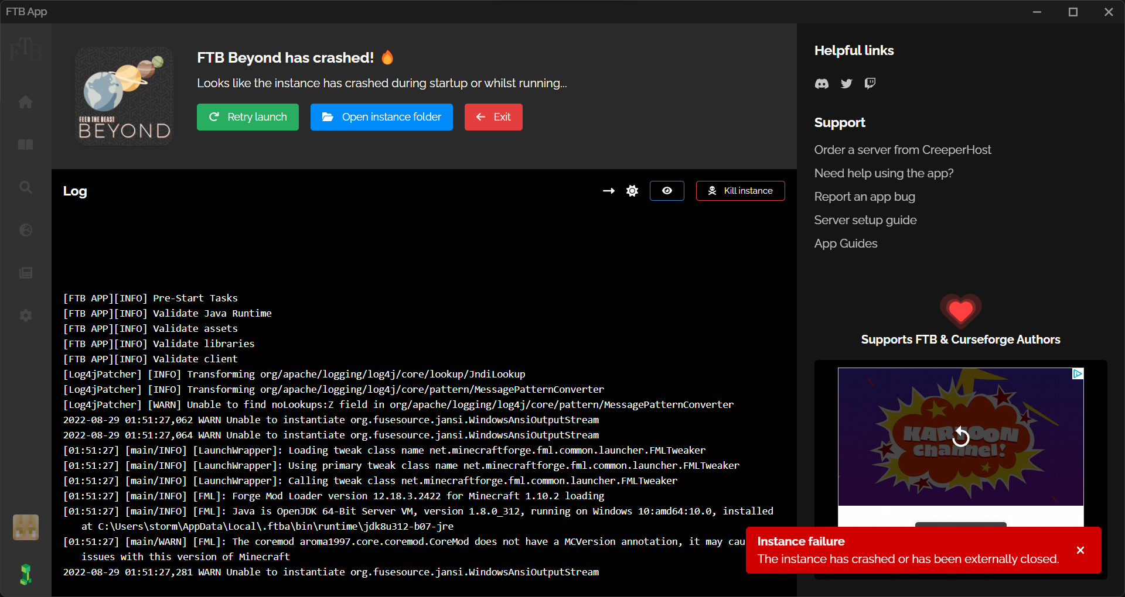This screenshot has height=597, width=1125.
Task: Dismiss the Instance failure notification
Action: tap(1080, 550)
